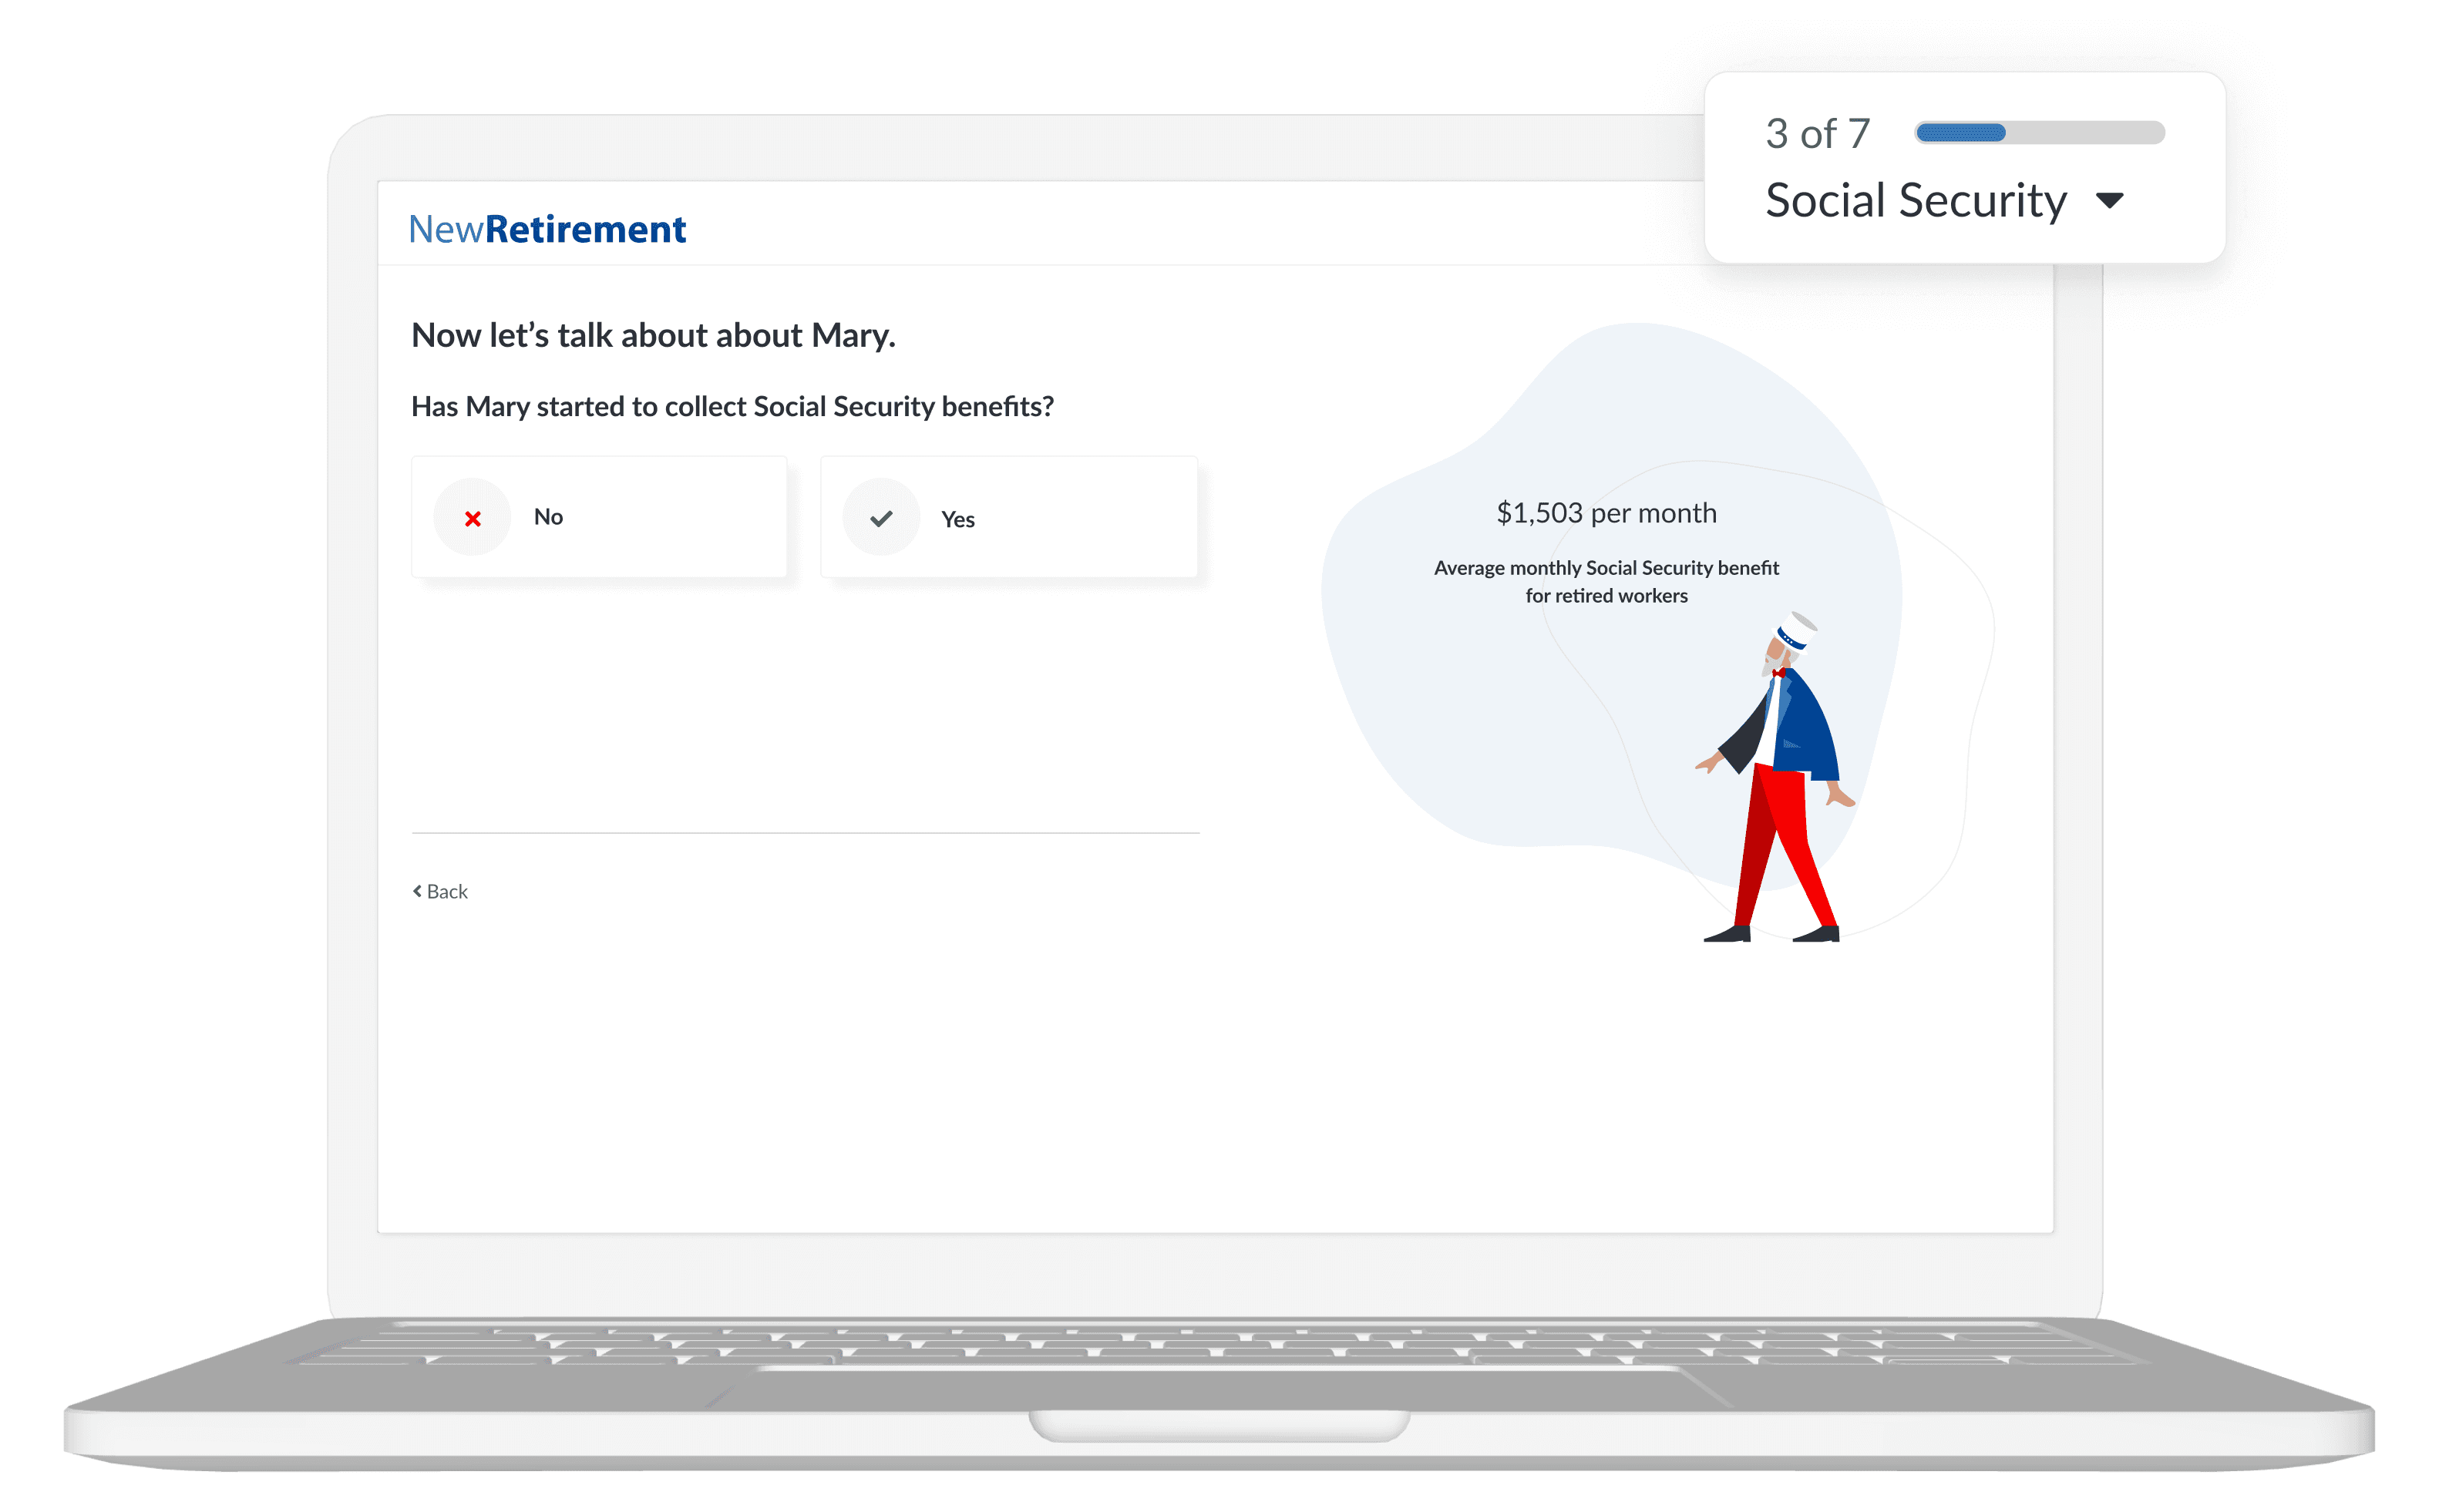The height and width of the screenshot is (1512, 2439).
Task: Click the blue progress bar fill
Action: point(1960,133)
